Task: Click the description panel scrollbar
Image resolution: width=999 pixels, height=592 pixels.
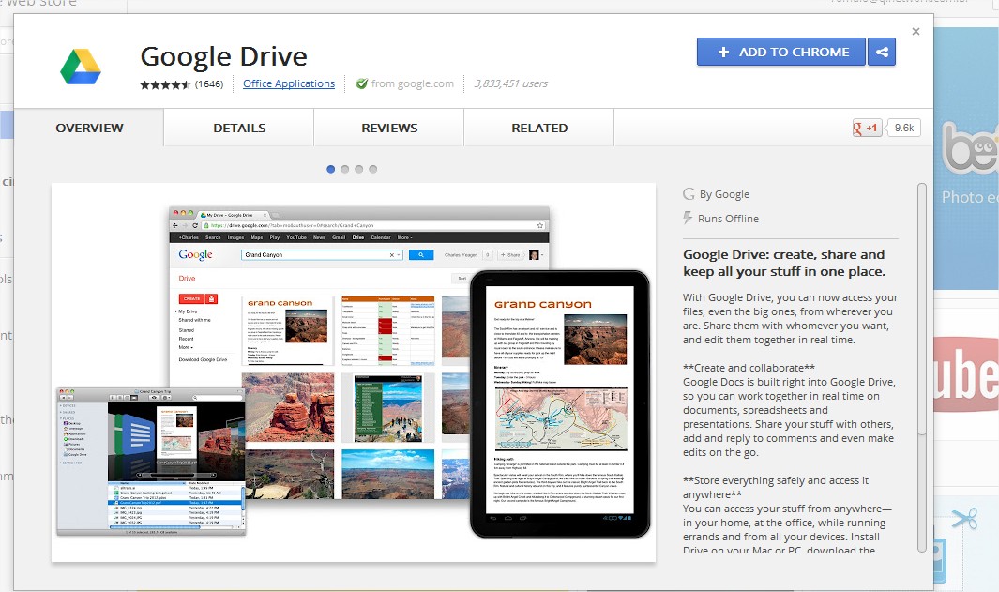Action: 921,310
